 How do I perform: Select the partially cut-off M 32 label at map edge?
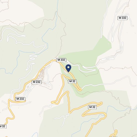pyautogui.click(x=3, y=127)
